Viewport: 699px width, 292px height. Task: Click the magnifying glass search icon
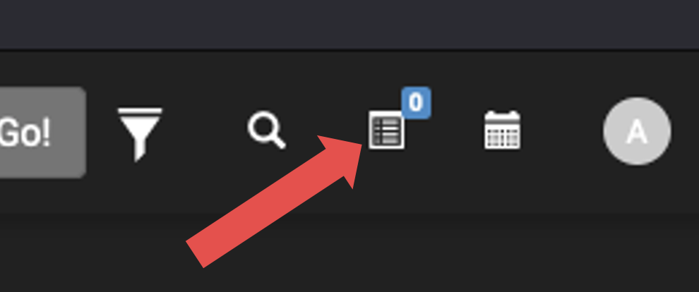click(267, 130)
